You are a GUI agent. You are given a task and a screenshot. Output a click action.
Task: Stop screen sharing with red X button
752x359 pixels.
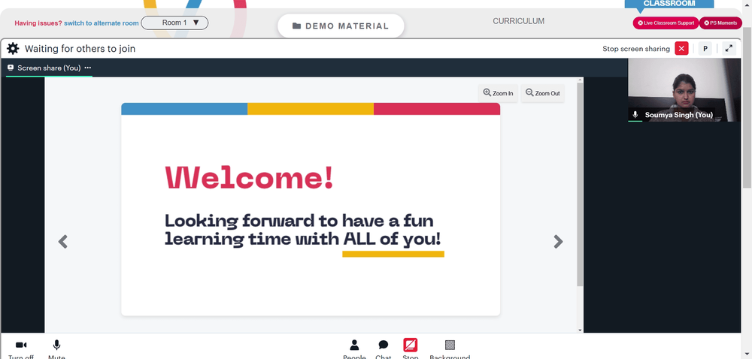pyautogui.click(x=681, y=48)
